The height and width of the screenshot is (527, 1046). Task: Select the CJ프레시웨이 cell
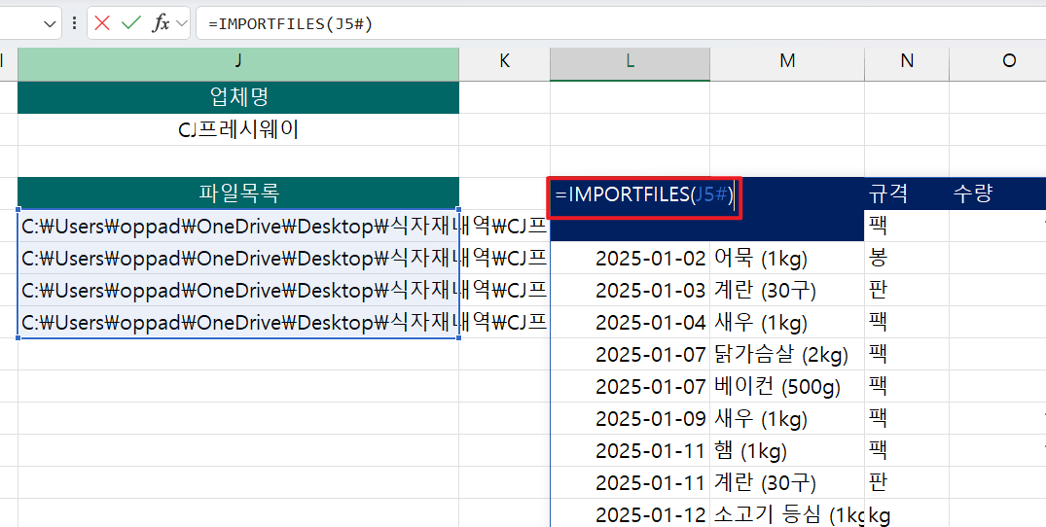tap(238, 129)
